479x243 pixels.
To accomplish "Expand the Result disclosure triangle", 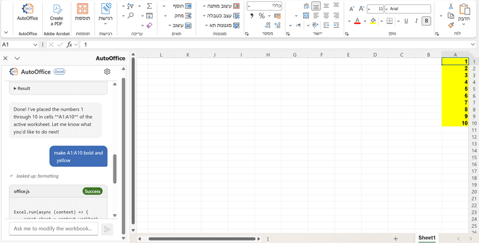I will coord(15,89).
